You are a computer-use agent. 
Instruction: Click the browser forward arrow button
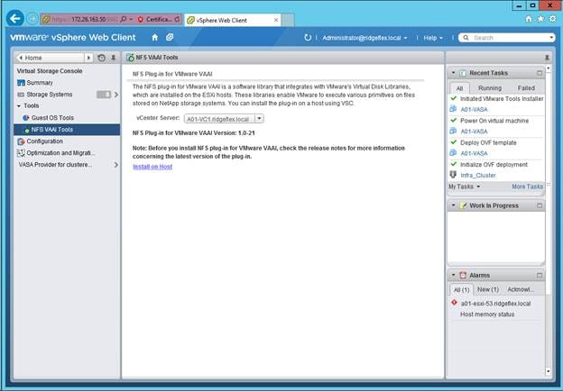click(x=32, y=19)
